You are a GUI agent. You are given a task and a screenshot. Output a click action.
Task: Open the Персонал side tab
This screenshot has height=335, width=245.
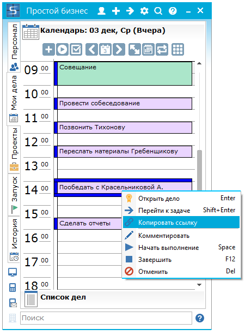click(x=14, y=47)
